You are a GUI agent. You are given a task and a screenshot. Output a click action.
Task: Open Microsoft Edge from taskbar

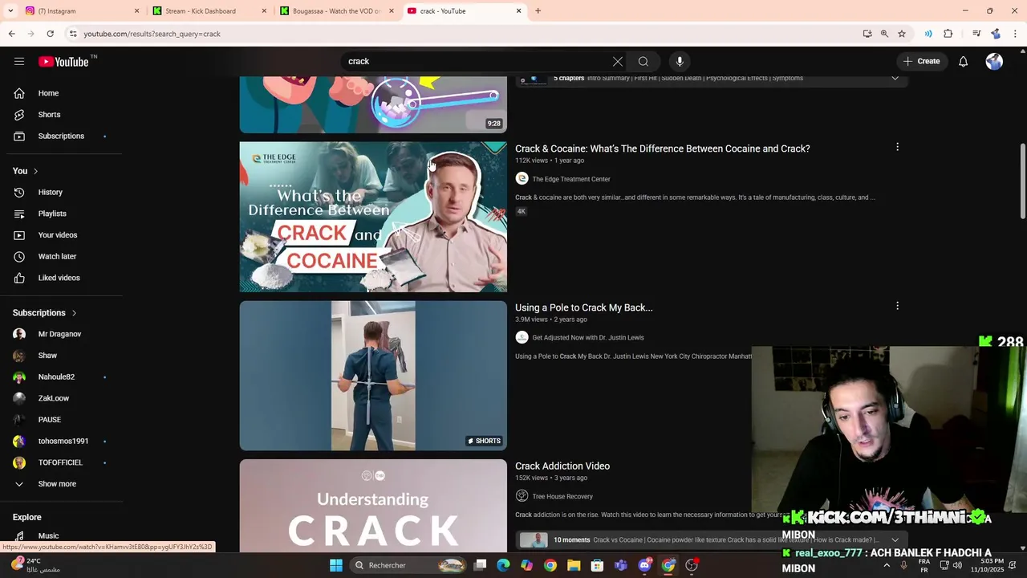[x=503, y=565]
